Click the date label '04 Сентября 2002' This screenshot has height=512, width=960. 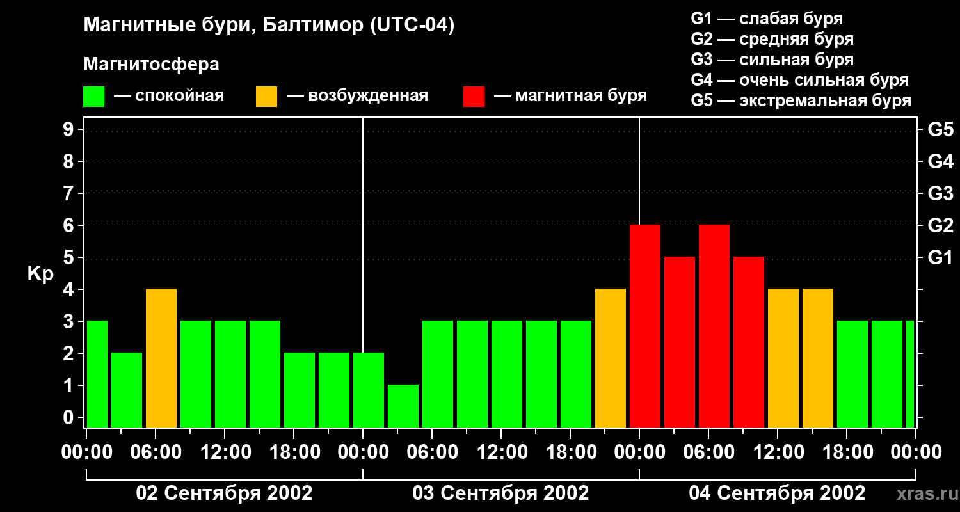(777, 493)
